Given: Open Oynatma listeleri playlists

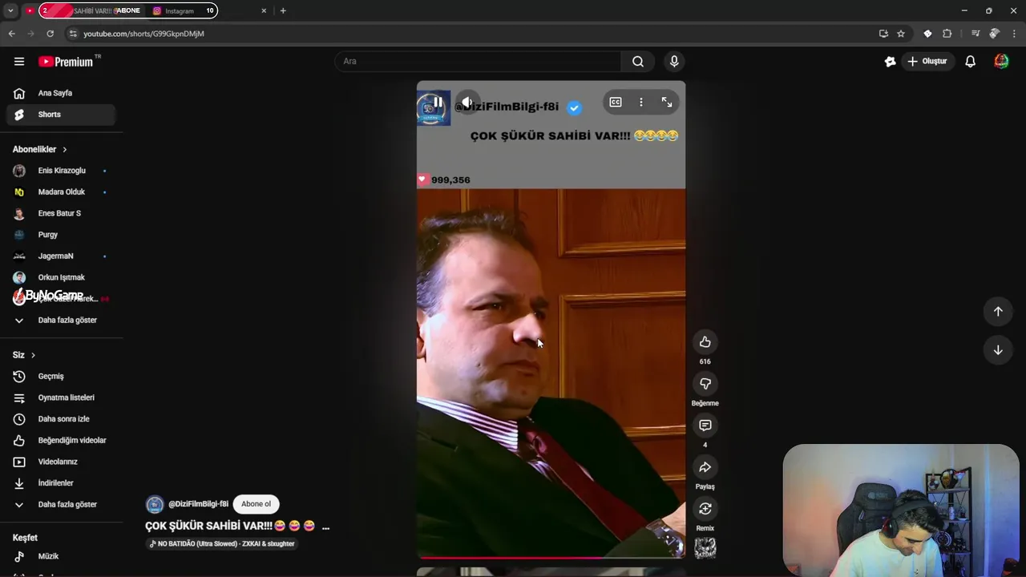Looking at the screenshot, I should coord(61,397).
